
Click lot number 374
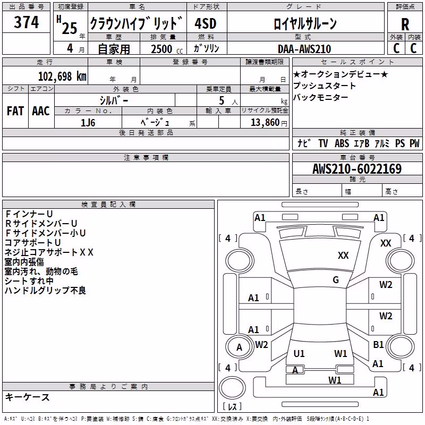point(26,22)
